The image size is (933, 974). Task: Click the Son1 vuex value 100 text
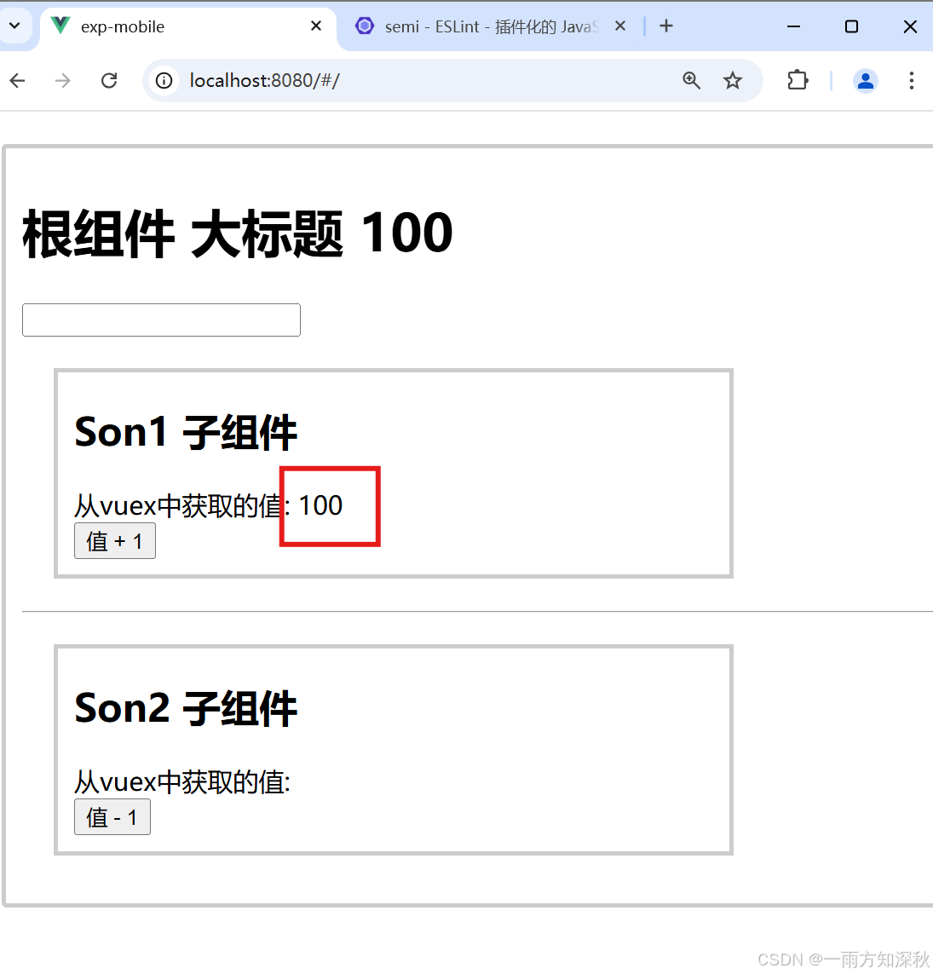click(320, 505)
